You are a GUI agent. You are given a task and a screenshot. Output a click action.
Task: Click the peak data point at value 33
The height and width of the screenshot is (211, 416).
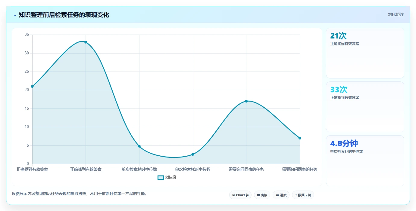86,42
